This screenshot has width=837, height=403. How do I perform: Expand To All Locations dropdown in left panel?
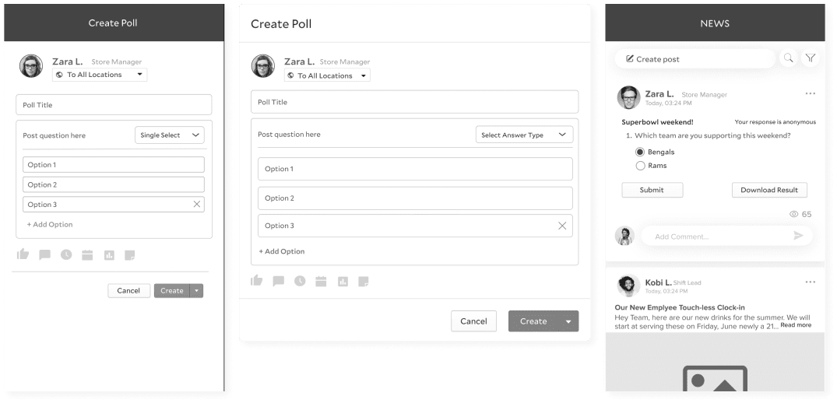coord(99,75)
